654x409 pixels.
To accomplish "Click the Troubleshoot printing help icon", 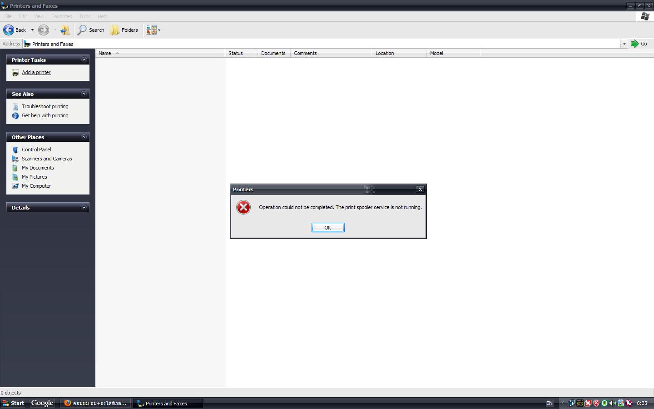I will 15,107.
